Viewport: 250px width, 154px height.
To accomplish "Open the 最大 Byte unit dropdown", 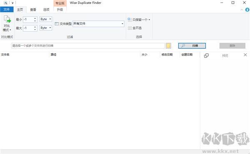I will coord(46,28).
